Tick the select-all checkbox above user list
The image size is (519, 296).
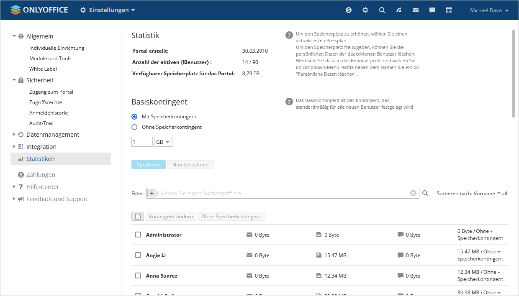137,217
